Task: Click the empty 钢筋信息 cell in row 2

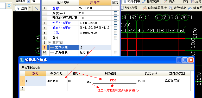Action: click(x=57, y=88)
